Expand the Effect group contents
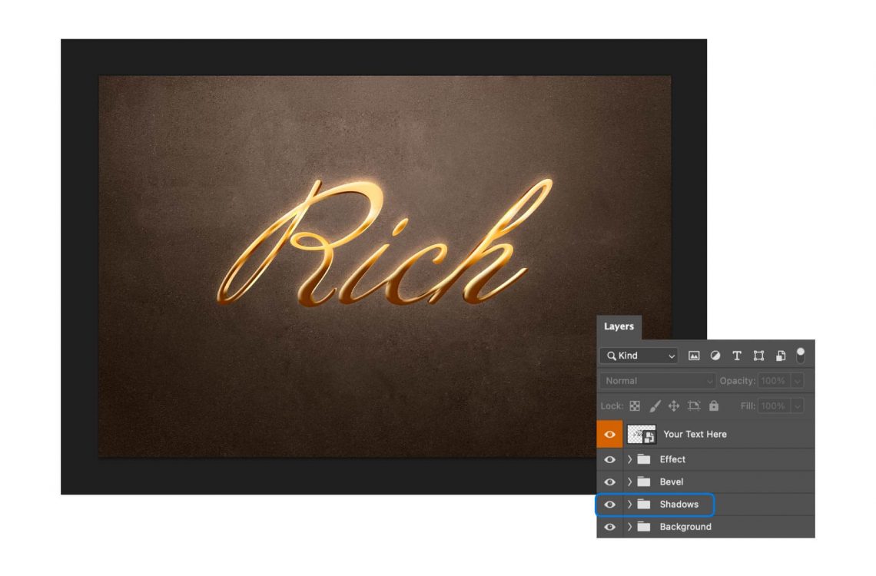 coord(629,459)
